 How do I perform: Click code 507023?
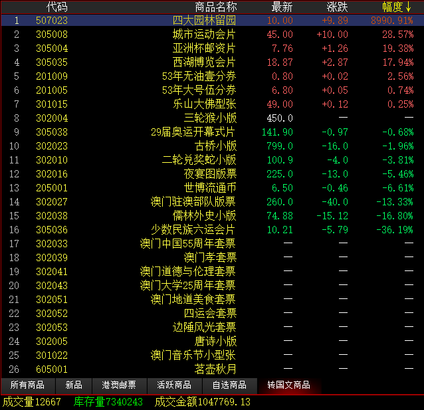tap(52, 21)
